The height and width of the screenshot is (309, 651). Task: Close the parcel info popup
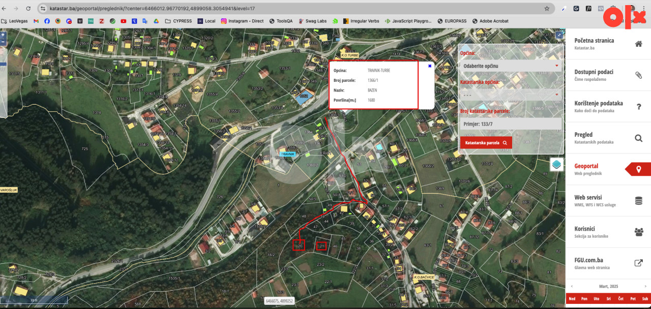(430, 66)
